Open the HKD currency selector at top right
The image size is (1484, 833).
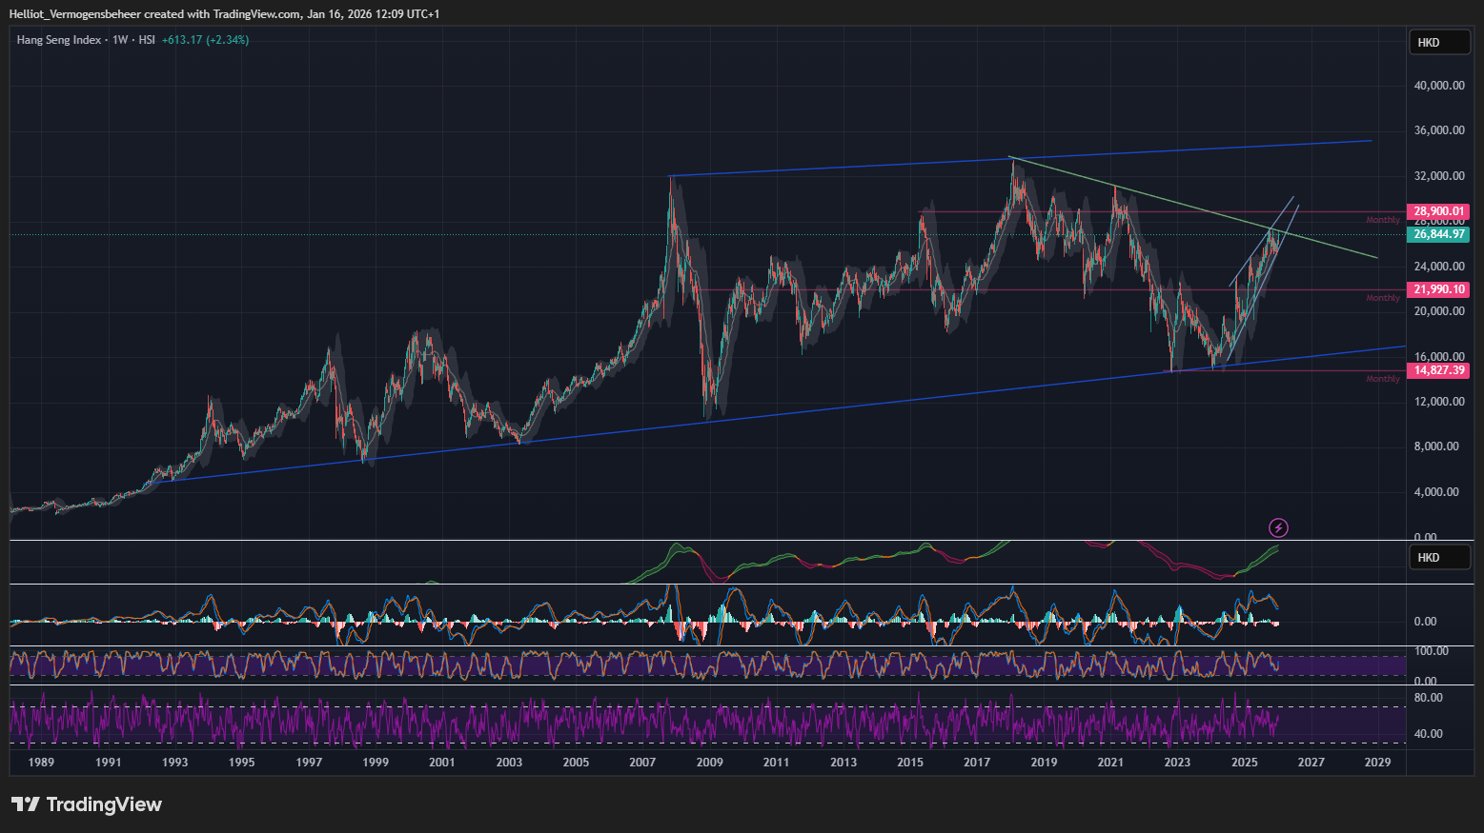[1438, 43]
